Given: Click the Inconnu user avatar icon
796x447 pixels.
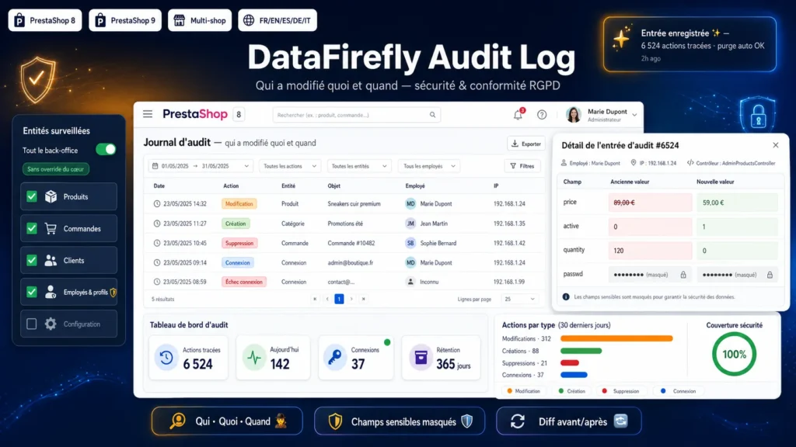Looking at the screenshot, I should point(410,282).
